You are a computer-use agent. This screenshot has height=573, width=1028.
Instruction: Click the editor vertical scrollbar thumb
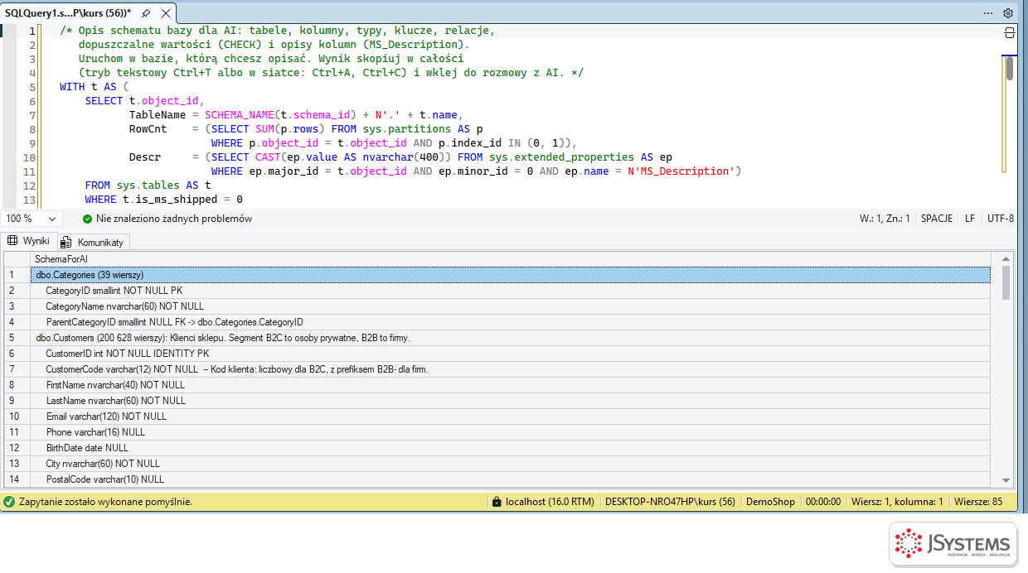coord(1010,68)
